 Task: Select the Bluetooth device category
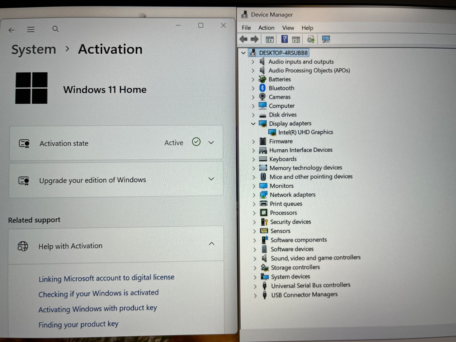[x=281, y=88]
